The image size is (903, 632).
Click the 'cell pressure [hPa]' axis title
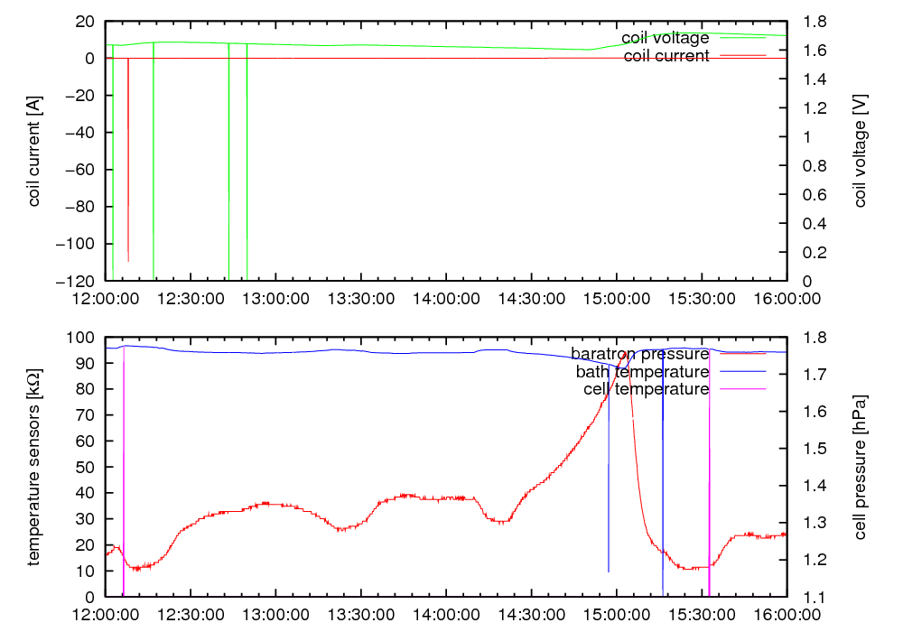860,467
